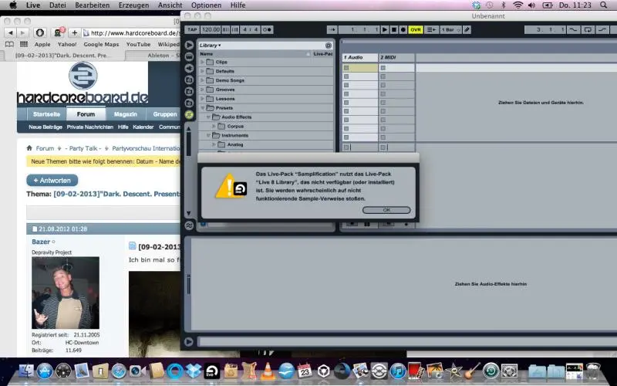617x386 pixels.
Task: Click the TAP tempo button
Action: coord(192,29)
